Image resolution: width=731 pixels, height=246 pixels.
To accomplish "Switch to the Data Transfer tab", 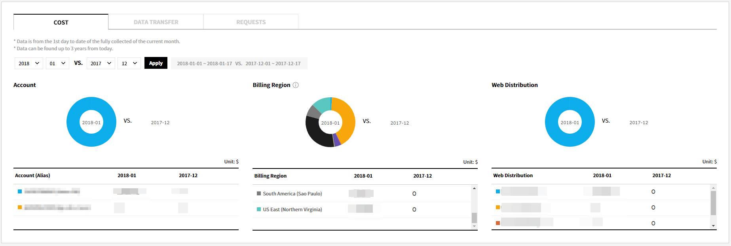I will click(156, 22).
